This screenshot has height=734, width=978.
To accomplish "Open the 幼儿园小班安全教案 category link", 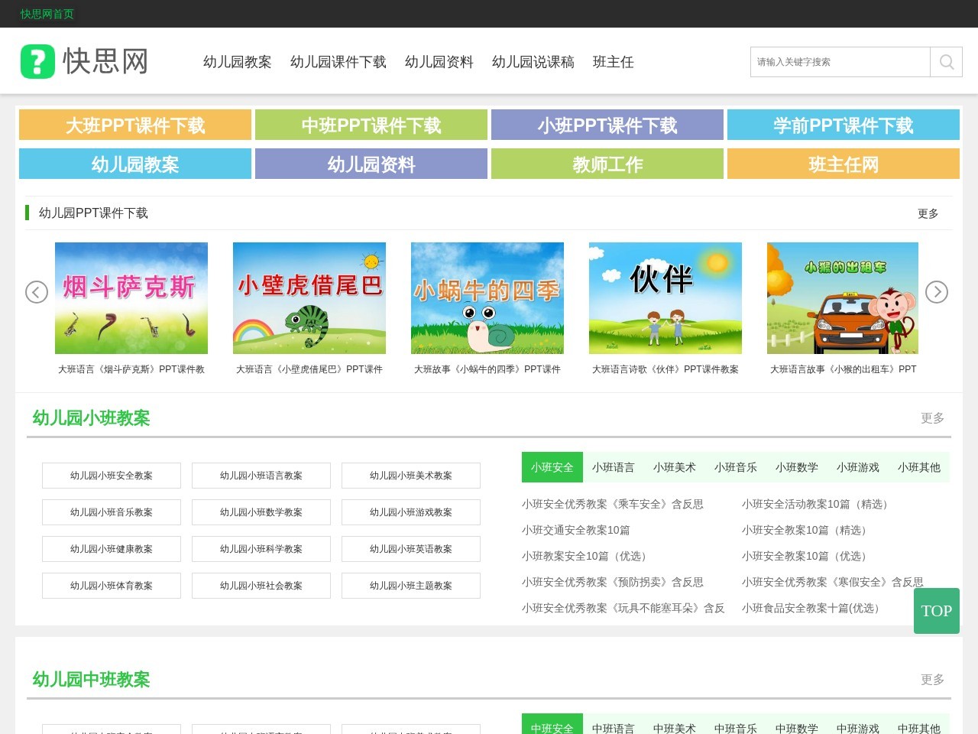I will (111, 475).
